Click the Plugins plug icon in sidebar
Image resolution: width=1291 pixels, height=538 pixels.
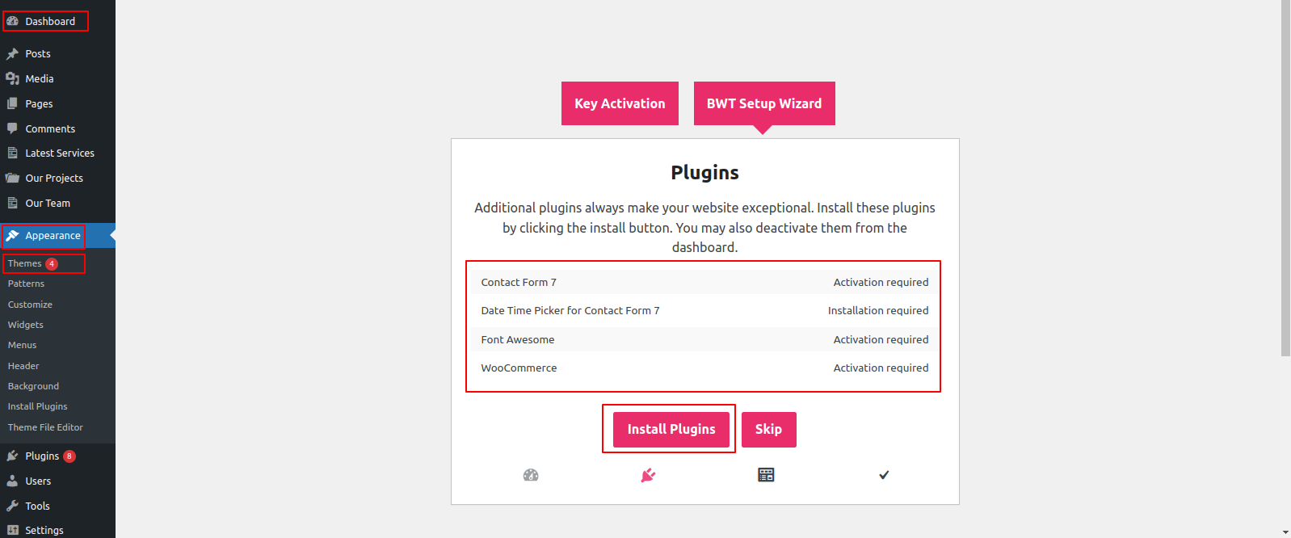[x=13, y=456]
